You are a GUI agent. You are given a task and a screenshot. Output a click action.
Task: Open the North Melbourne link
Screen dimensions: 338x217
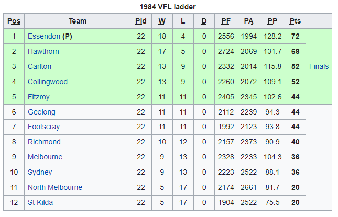point(55,187)
